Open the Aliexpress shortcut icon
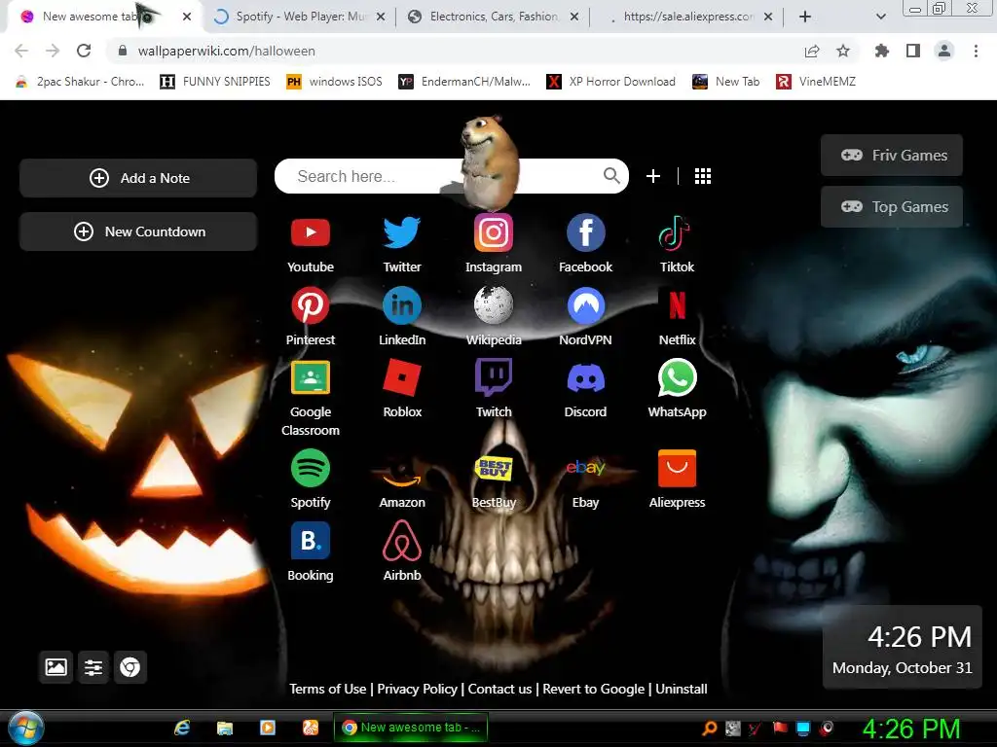 [x=678, y=468]
